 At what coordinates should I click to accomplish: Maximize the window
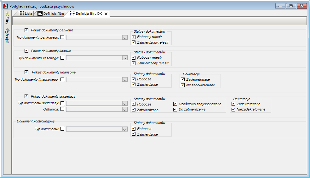click(x=291, y=6)
